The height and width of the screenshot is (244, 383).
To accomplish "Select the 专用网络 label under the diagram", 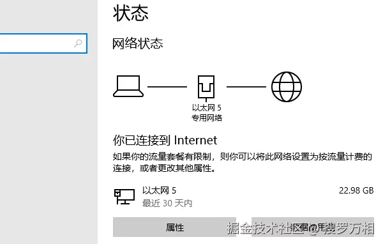I will point(207,118).
